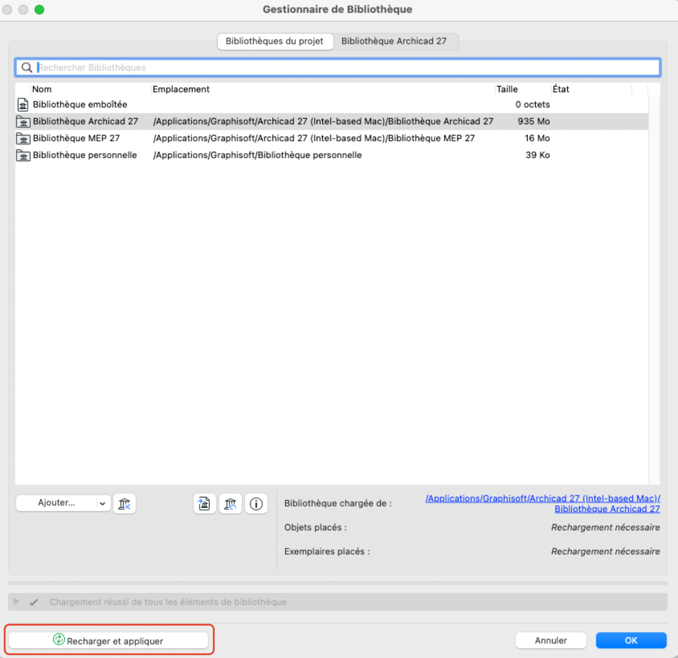Sort list by the Emplacement column header

coord(181,89)
